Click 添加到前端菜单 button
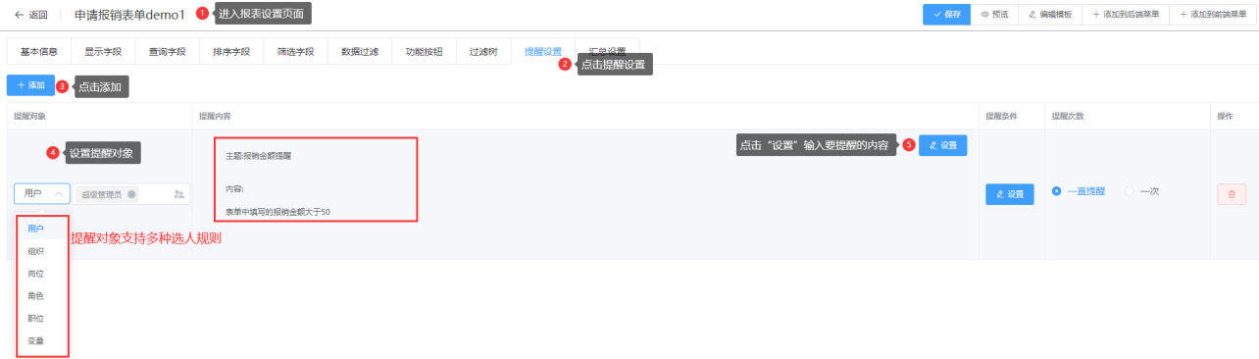Screen dimensions: 1259x359 1213,15
